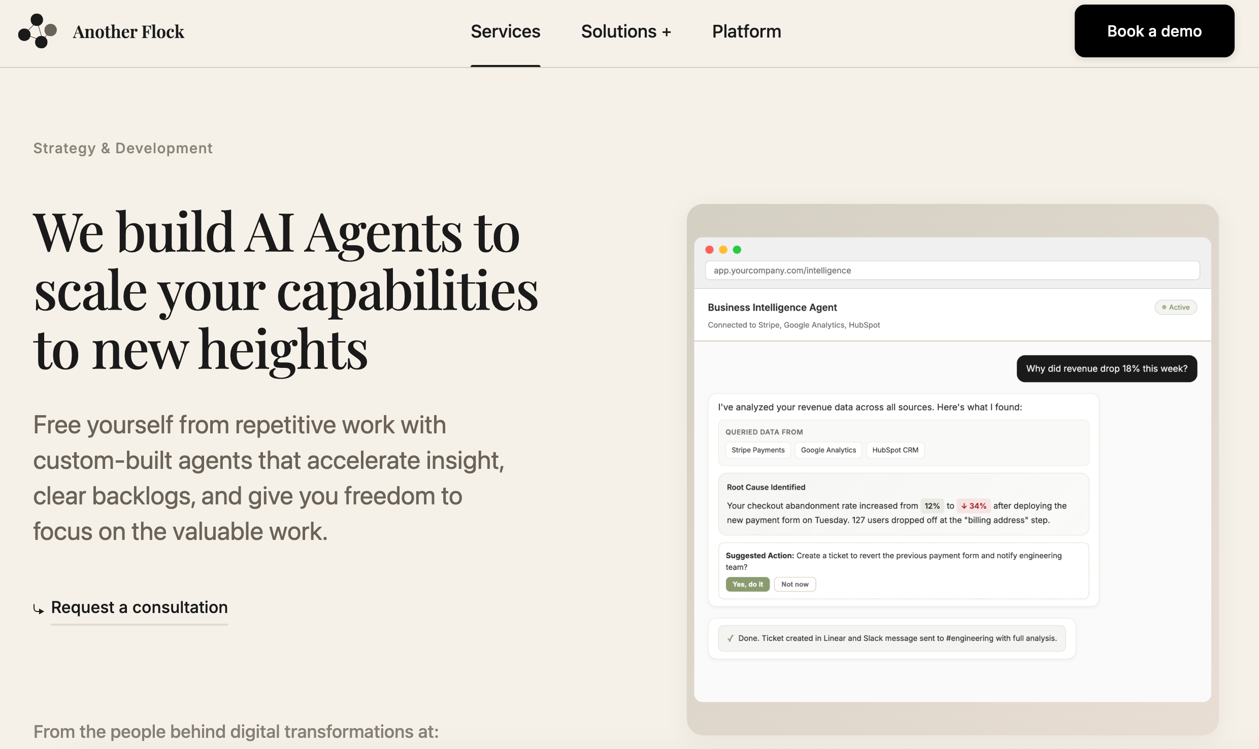
Task: Click the app.yourcompany.com/intelligence address bar
Action: (x=952, y=270)
